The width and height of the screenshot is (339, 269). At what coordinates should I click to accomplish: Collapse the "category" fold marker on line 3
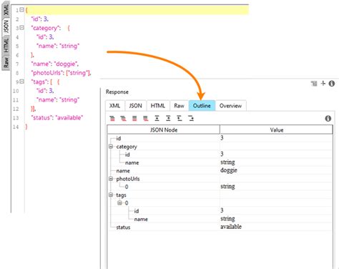[x=21, y=28]
